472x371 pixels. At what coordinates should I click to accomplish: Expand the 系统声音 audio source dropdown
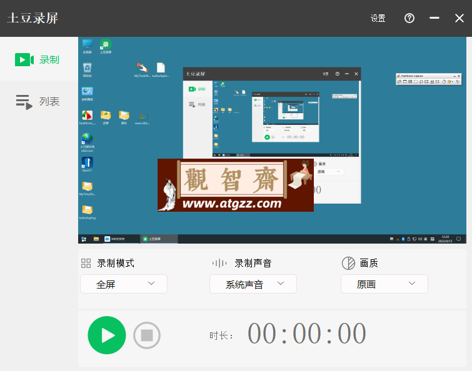(x=253, y=284)
